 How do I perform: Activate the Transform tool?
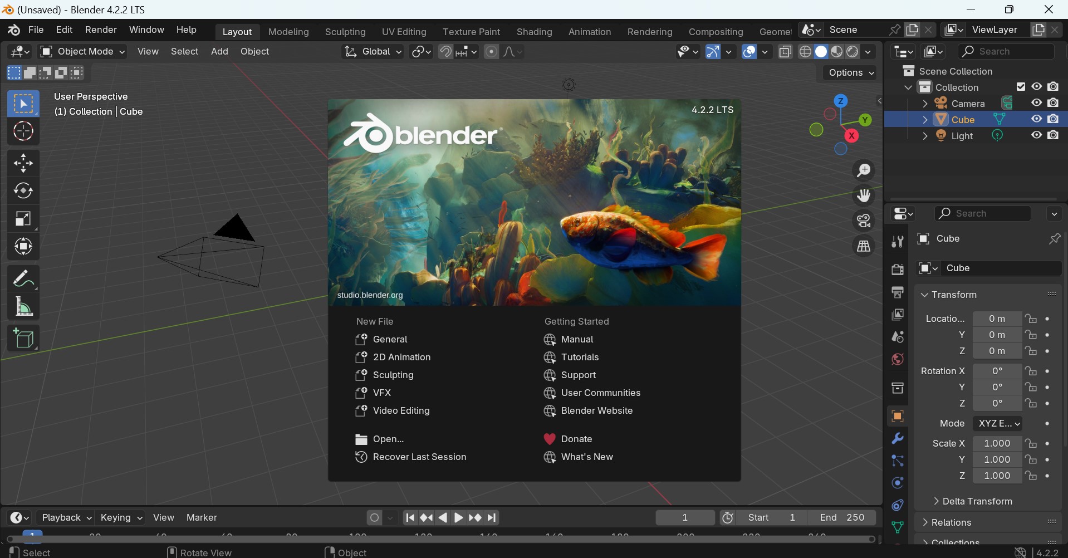[x=23, y=247]
